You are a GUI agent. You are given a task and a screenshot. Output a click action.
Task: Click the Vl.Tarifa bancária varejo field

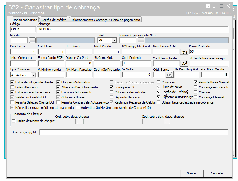(x=209, y=64)
